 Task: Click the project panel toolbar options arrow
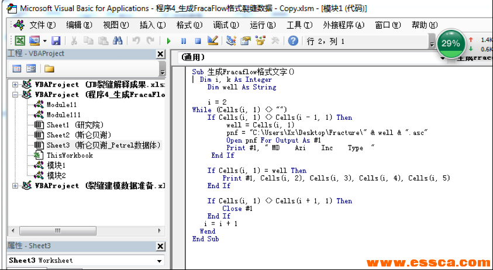(162, 68)
